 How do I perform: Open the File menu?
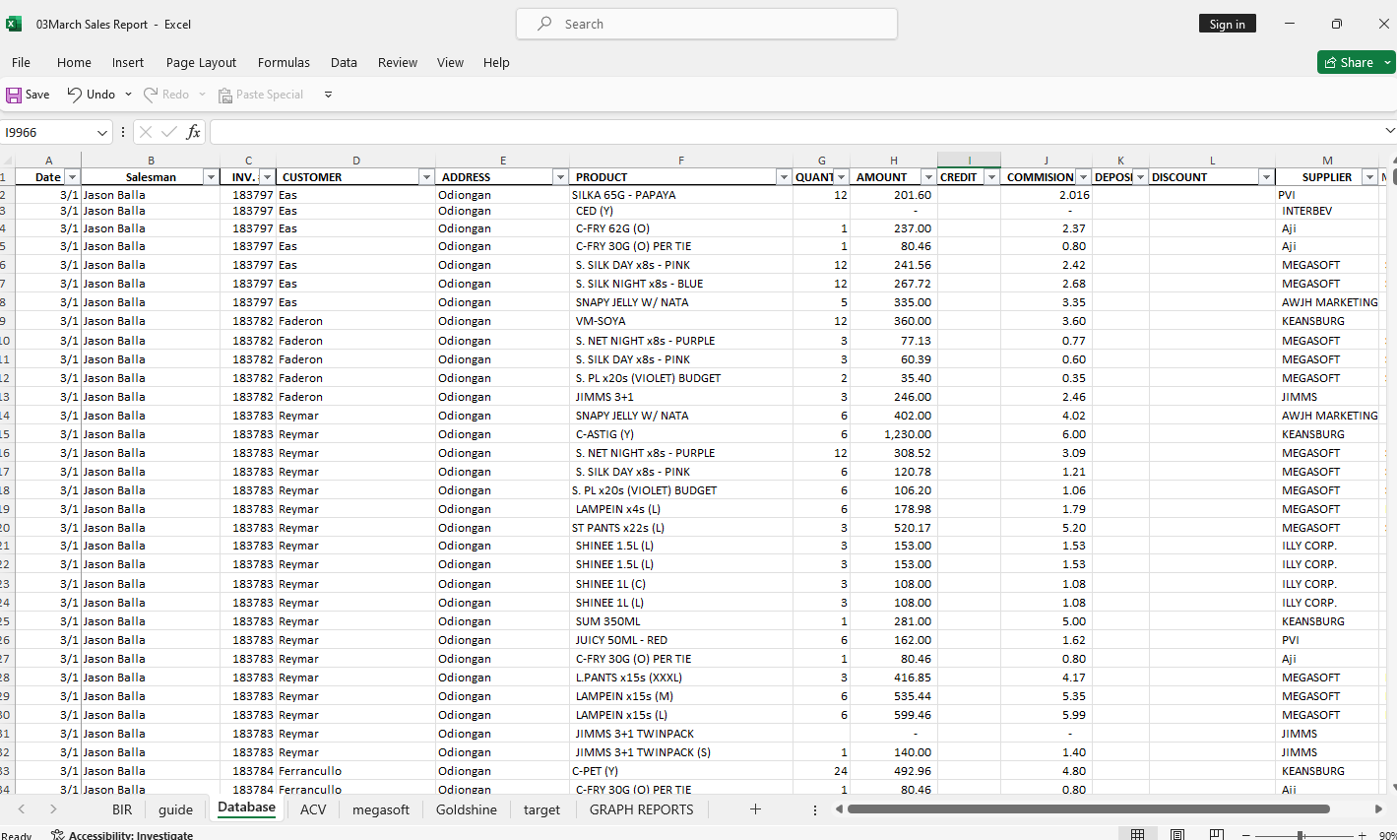coord(21,62)
